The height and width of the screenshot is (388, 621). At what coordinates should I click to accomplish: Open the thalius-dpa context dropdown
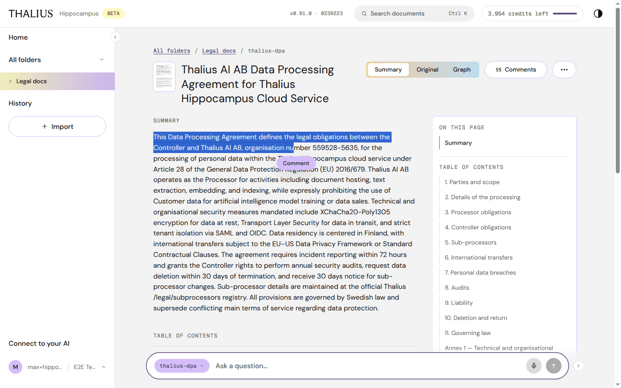pyautogui.click(x=182, y=366)
